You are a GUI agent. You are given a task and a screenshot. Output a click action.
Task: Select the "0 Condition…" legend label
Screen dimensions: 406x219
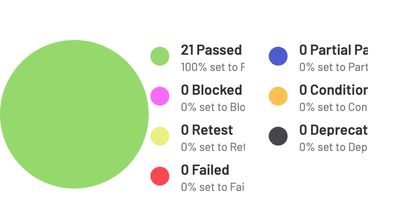pos(333,90)
